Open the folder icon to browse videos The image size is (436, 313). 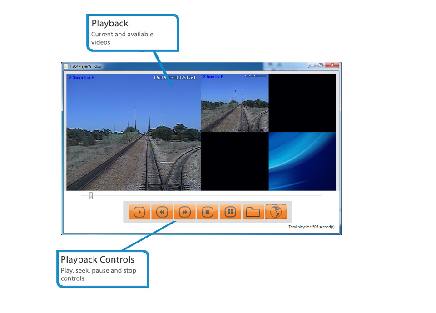(253, 212)
